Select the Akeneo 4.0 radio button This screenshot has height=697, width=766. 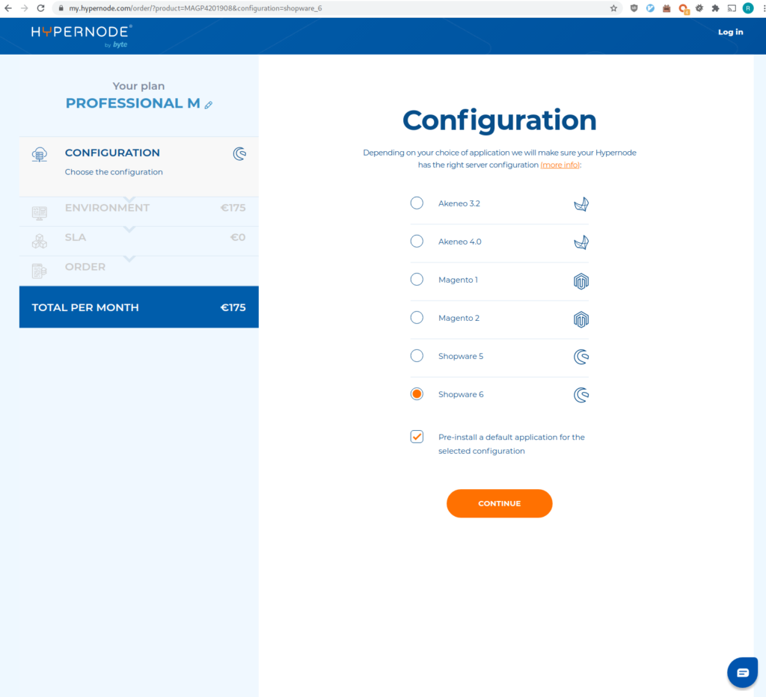pos(417,242)
